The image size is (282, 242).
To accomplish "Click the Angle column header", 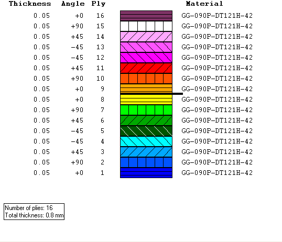I will pyautogui.click(x=73, y=4).
